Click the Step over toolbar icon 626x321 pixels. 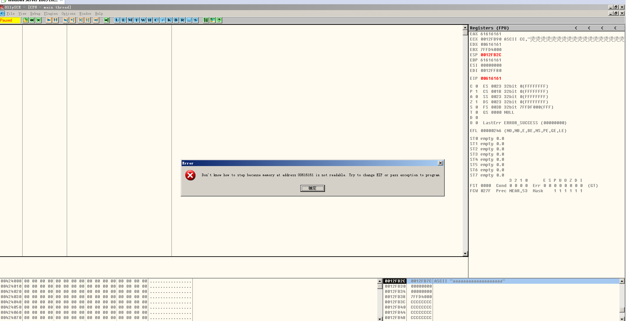click(x=72, y=20)
